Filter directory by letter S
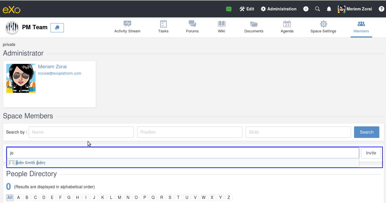Image resolution: width=386 pixels, height=203 pixels. pyautogui.click(x=170, y=198)
